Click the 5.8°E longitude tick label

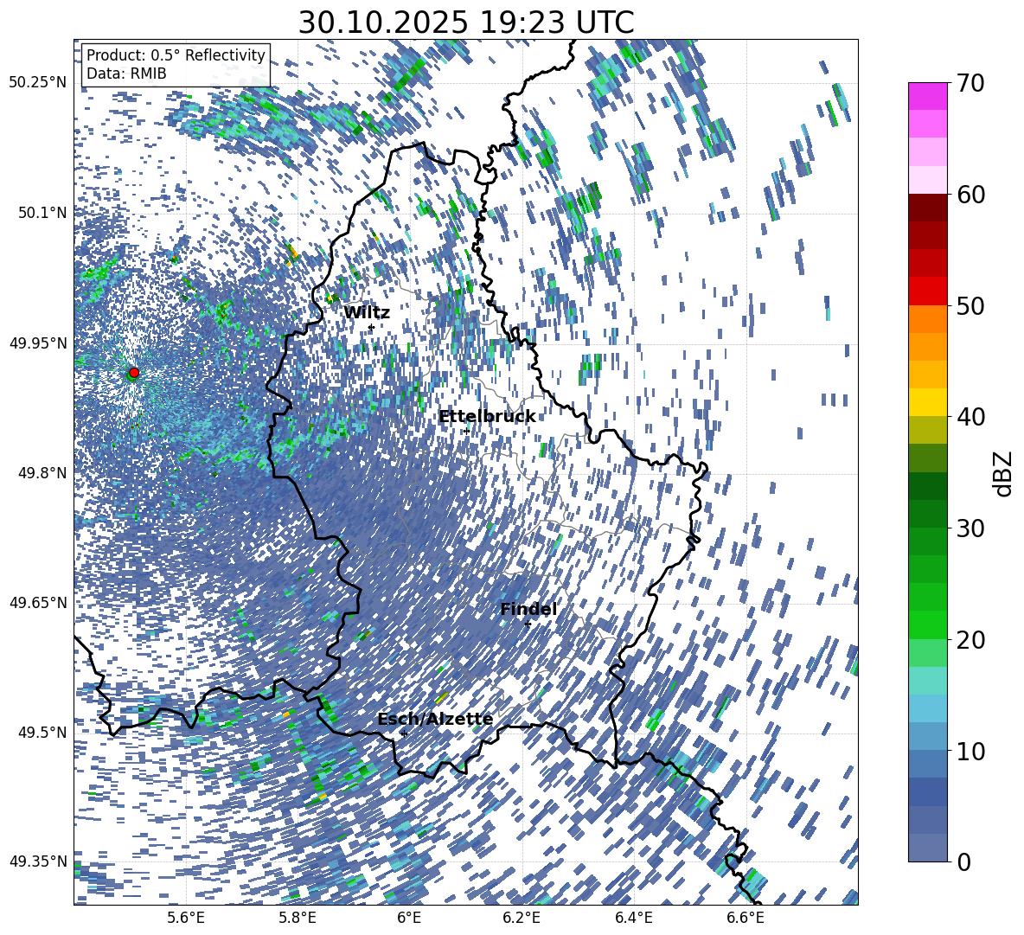(298, 919)
